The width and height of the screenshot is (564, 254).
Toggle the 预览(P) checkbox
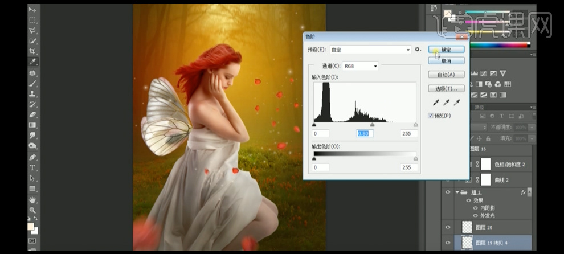pos(431,116)
